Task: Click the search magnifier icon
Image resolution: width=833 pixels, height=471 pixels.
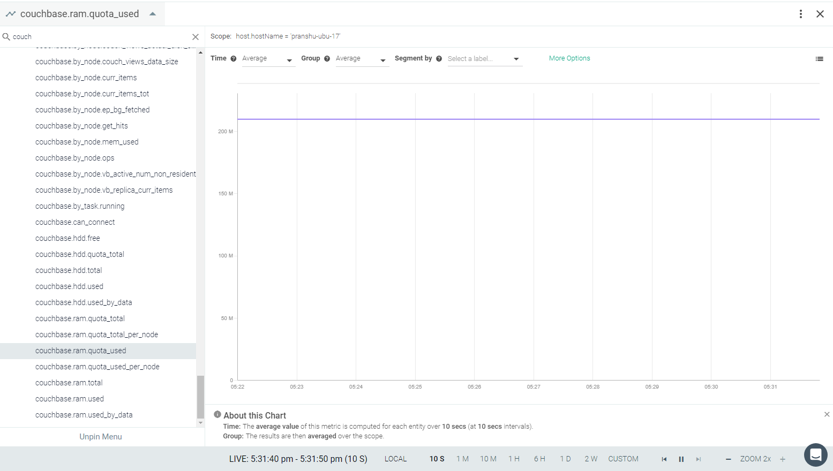Action: [6, 37]
